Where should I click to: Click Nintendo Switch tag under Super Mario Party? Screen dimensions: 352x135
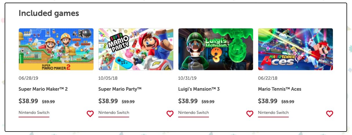coord(114,113)
